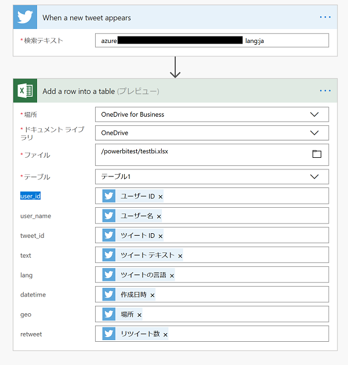Remove the ユーザー名 token
Screen dimensions: 348x365
coord(159,216)
